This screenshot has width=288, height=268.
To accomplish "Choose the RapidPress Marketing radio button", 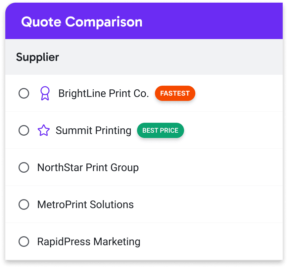I will pos(24,242).
